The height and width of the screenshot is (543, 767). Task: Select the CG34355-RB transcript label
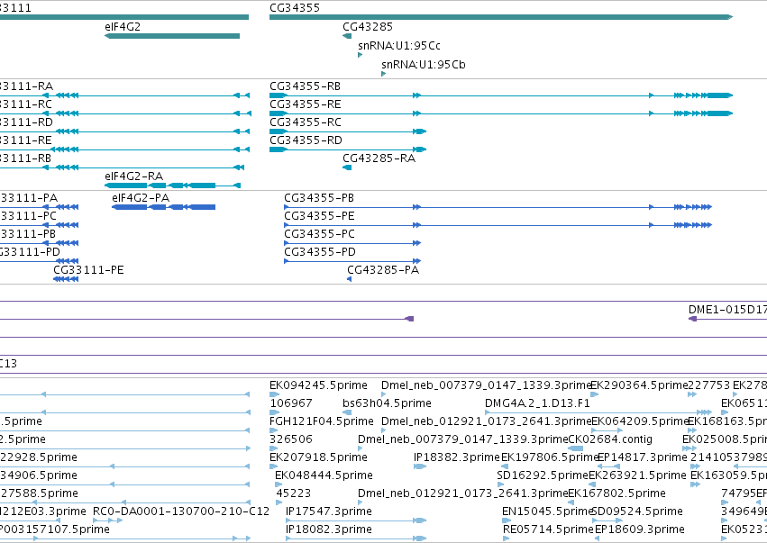pyautogui.click(x=305, y=86)
